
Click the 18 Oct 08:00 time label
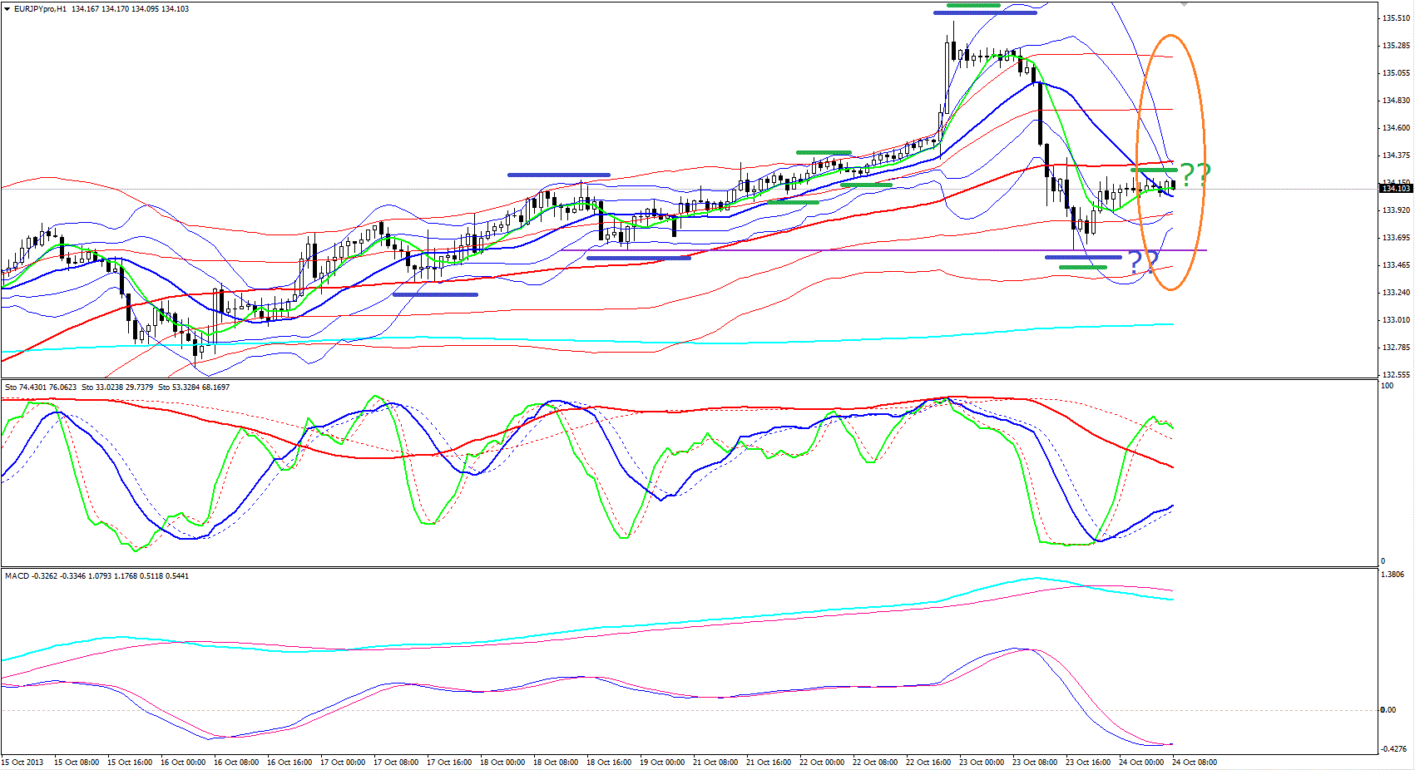click(x=556, y=762)
